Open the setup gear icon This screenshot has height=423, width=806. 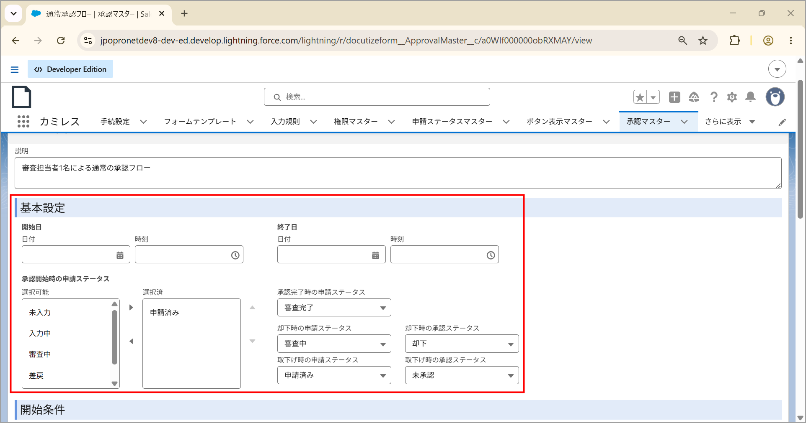[x=732, y=97]
